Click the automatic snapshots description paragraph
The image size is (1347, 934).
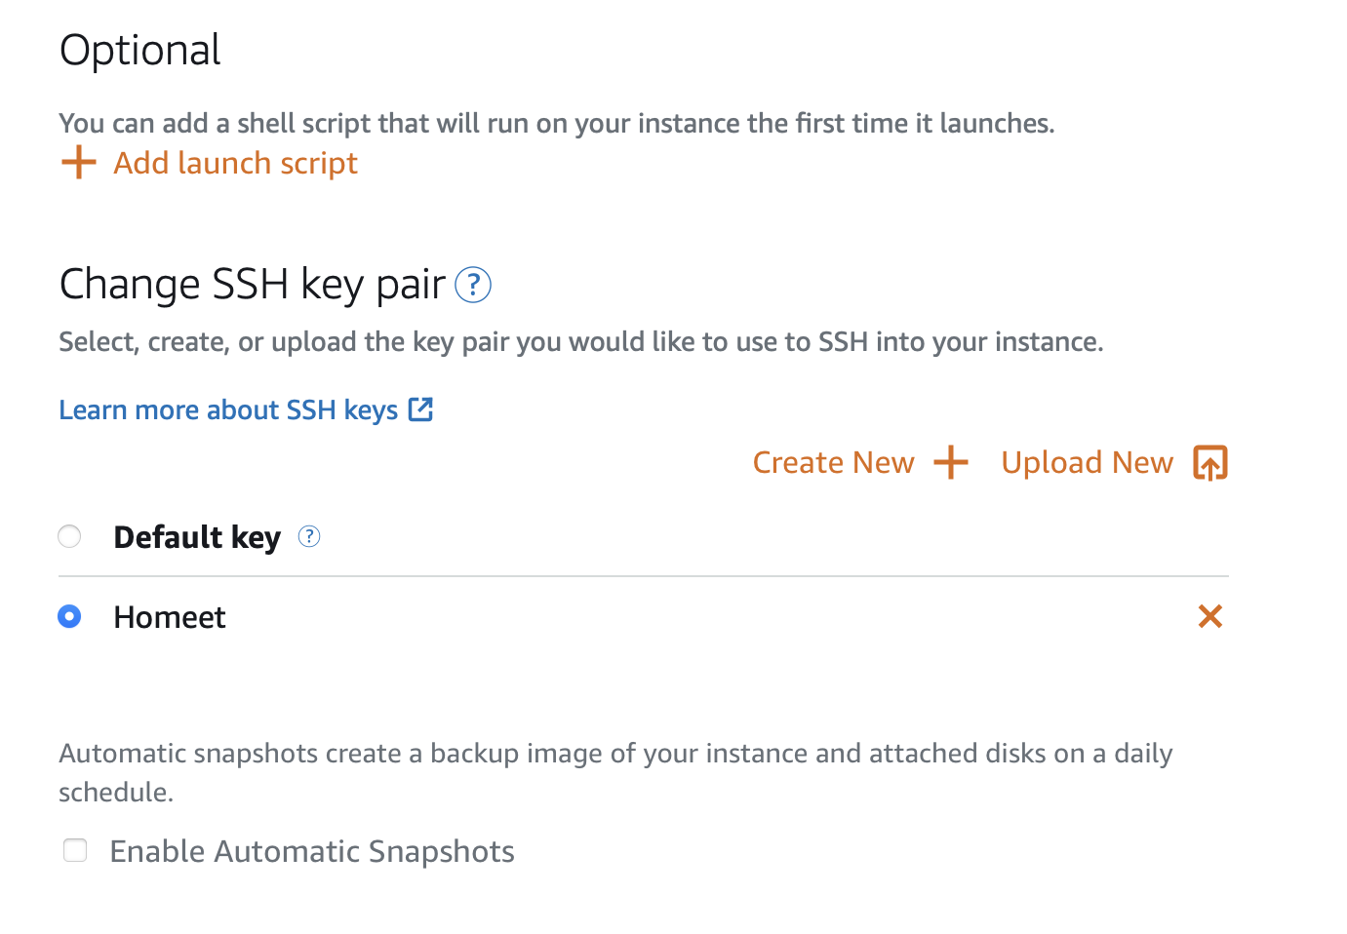615,772
